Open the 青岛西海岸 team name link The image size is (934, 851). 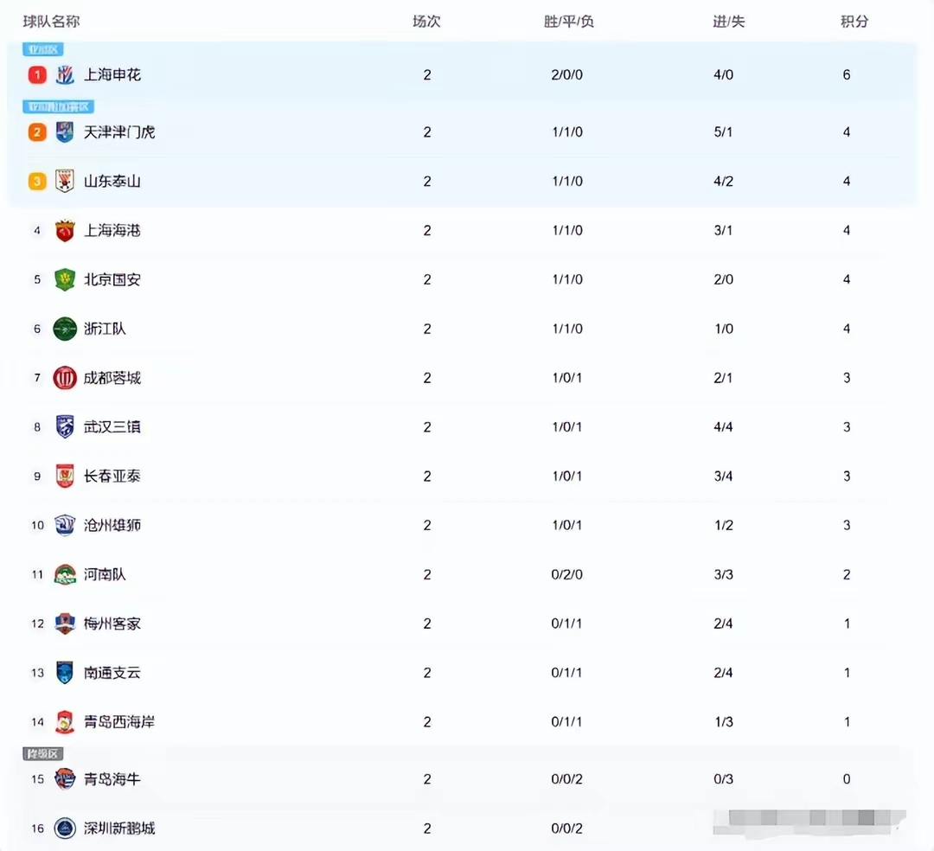pos(119,722)
